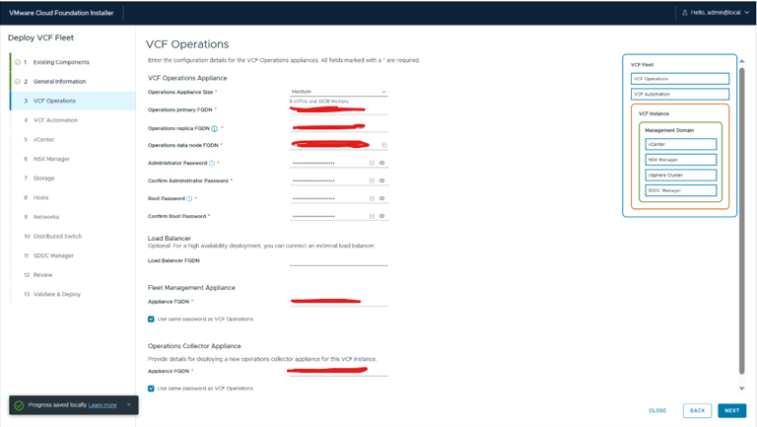Open info tooltip for Operations replica FQDN

coord(214,128)
